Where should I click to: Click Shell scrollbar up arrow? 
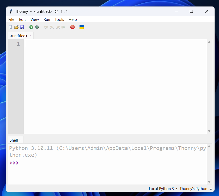pos(209,147)
